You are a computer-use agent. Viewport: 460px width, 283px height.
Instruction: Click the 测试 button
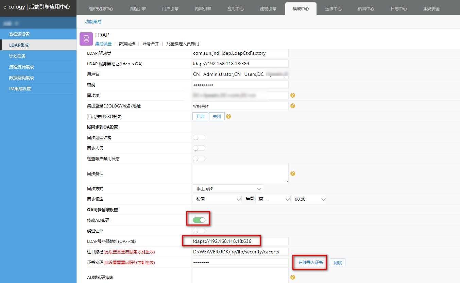coord(338,263)
